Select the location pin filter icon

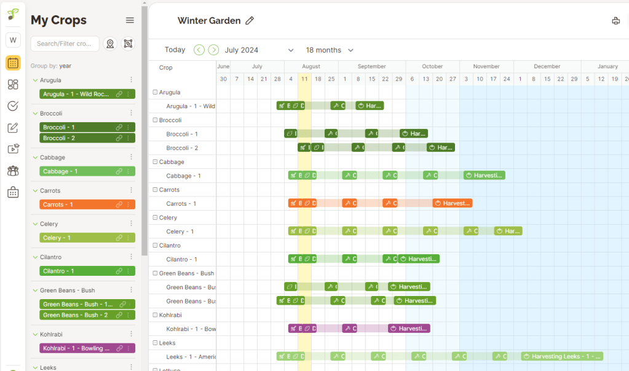111,44
